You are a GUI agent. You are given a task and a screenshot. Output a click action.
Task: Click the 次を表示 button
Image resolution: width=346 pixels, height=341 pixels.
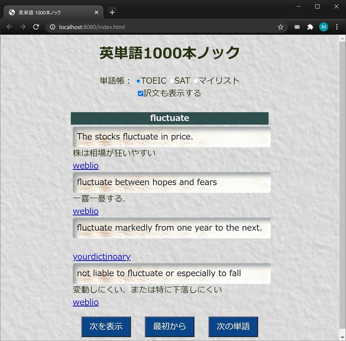(106, 327)
